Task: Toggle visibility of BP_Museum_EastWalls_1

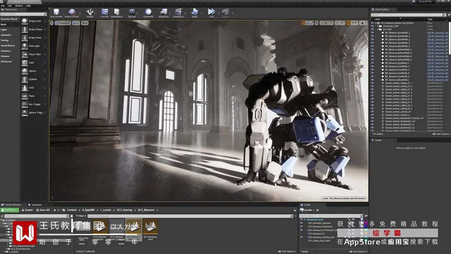Action: 372,63
